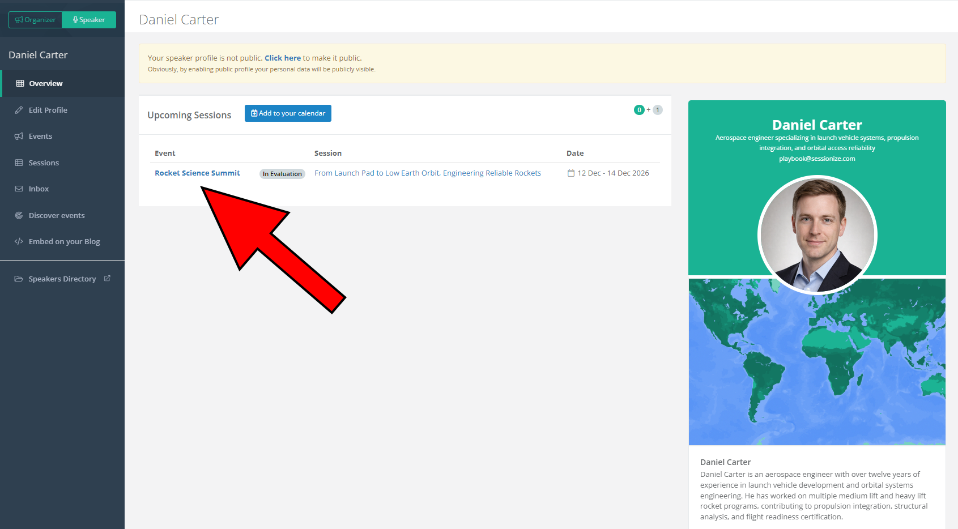Click here link to make profile public
The image size is (958, 529).
(x=282, y=58)
